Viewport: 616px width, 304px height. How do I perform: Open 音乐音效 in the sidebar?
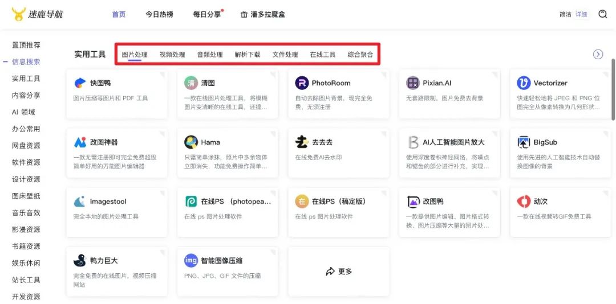pyautogui.click(x=26, y=213)
